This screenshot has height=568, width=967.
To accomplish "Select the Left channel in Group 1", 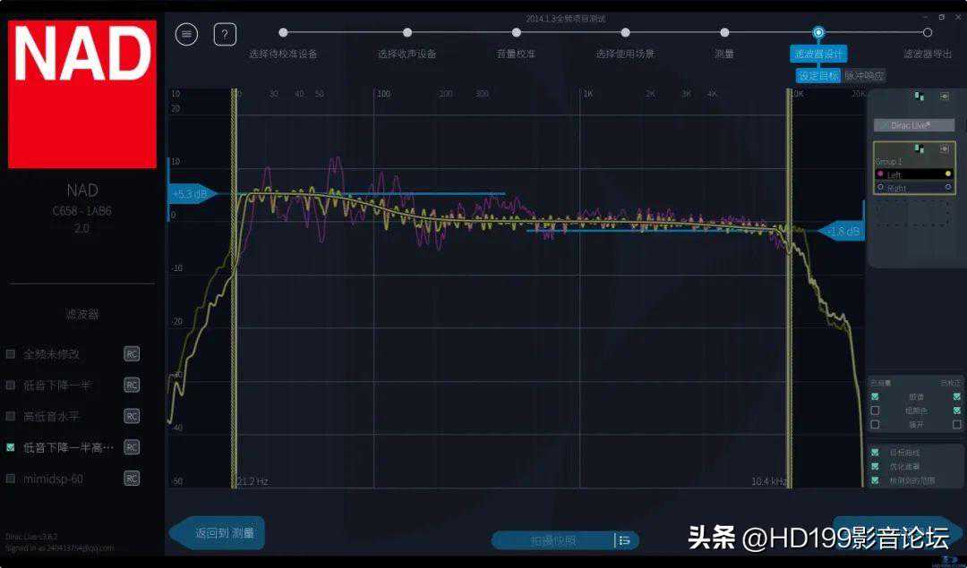I will pyautogui.click(x=913, y=174).
